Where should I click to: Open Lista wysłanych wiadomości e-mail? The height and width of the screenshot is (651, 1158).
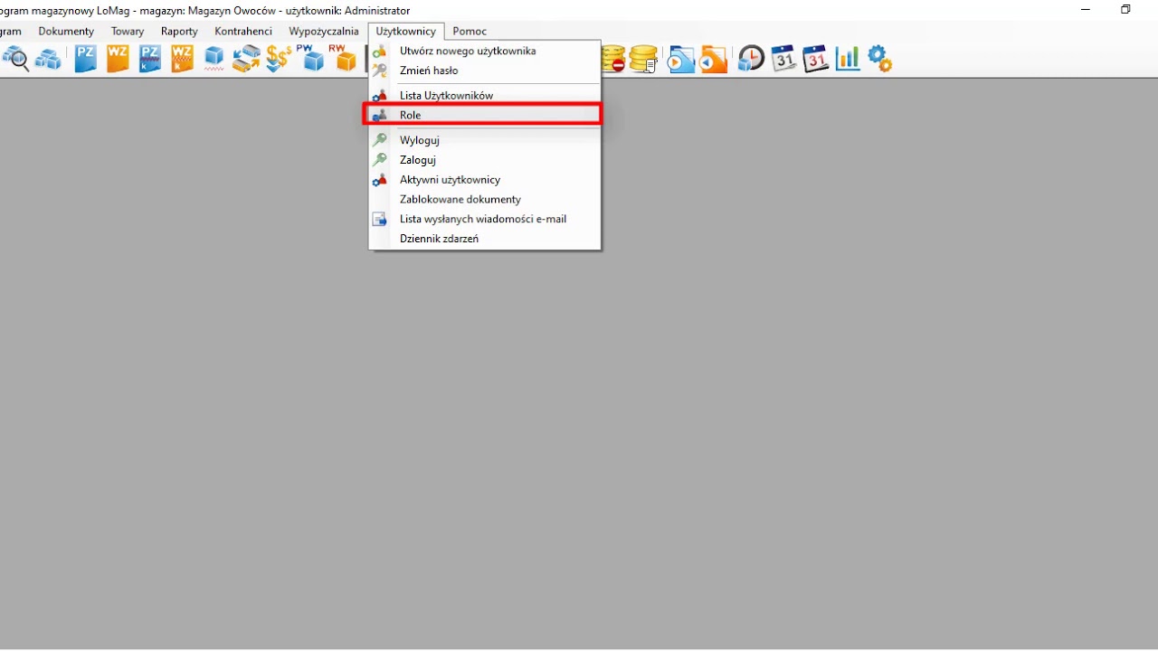485,219
